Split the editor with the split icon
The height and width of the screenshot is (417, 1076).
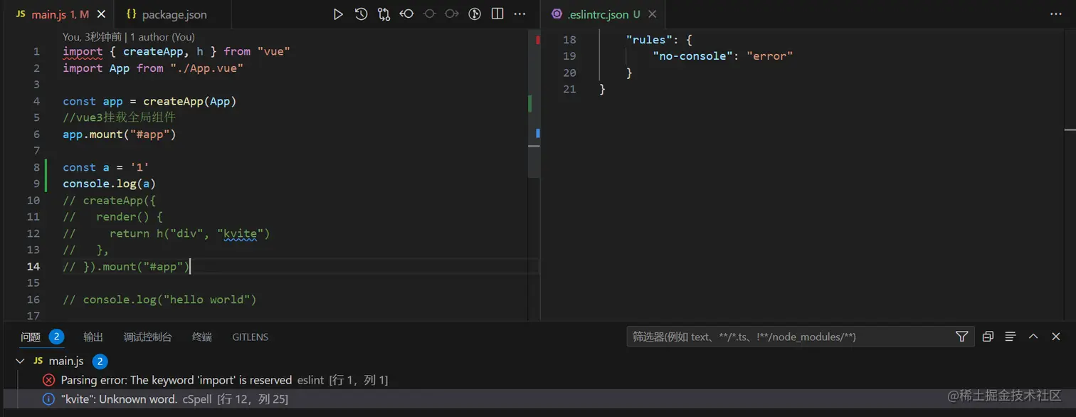pyautogui.click(x=497, y=14)
